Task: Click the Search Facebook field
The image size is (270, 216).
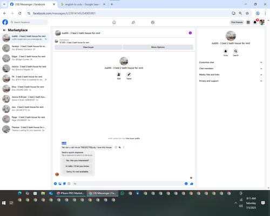Action: pyautogui.click(x=29, y=22)
